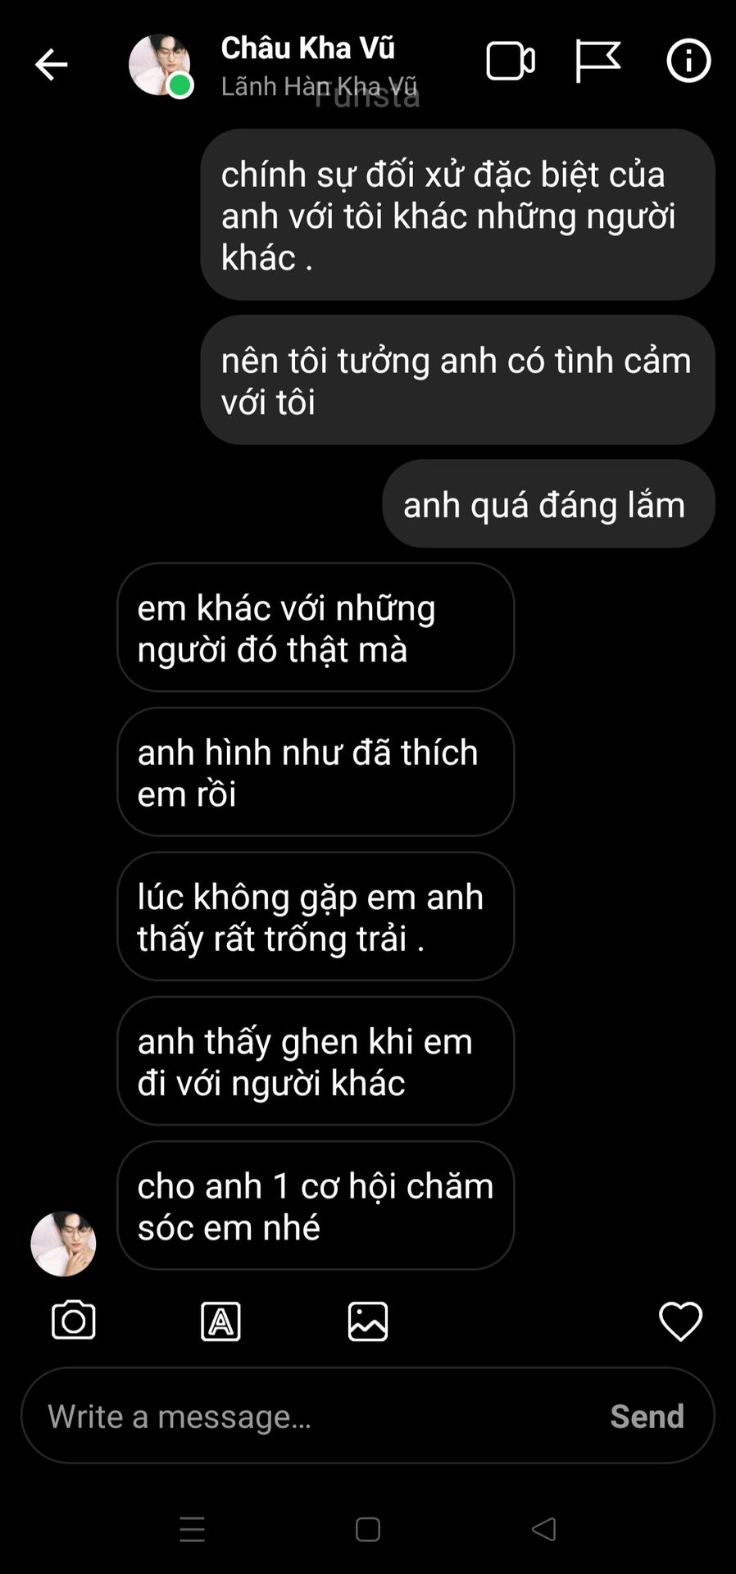
Task: Open the conversation info icon
Action: [x=688, y=61]
